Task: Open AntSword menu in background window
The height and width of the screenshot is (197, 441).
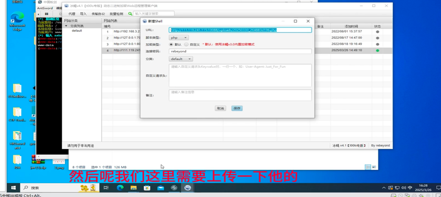Action: (45, 8)
